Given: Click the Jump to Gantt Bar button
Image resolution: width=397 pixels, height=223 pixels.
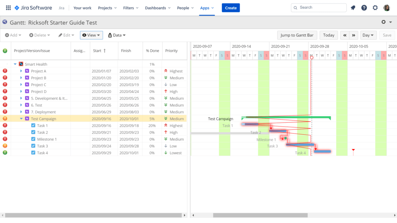Looking at the screenshot, I should 297,35.
